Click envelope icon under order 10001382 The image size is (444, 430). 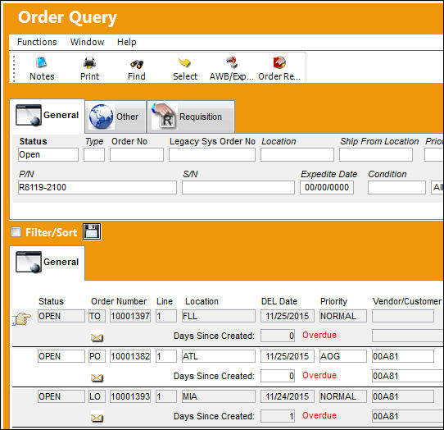coord(97,377)
